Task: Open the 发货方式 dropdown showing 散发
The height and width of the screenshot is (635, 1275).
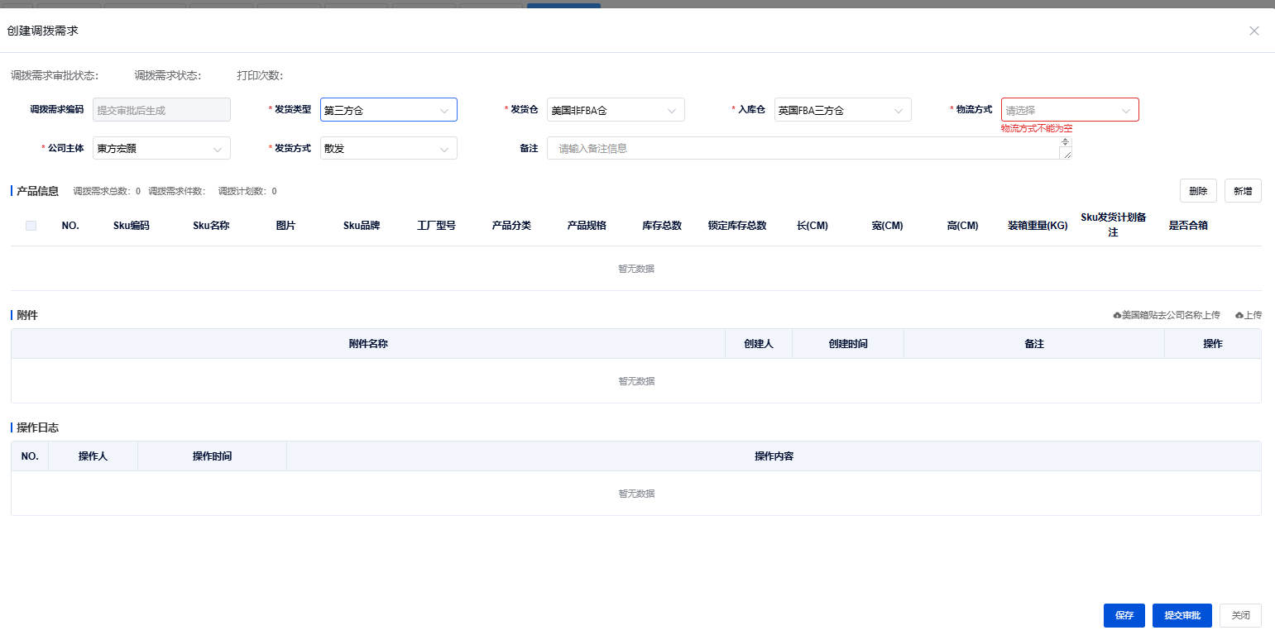Action: click(389, 148)
